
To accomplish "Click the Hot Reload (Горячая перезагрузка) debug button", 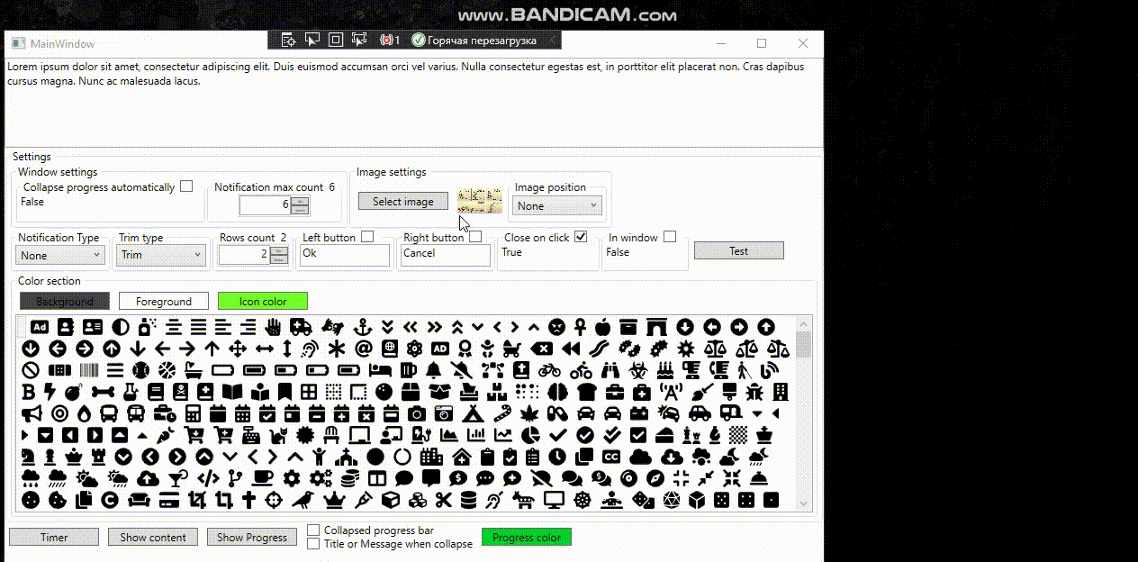I will pyautogui.click(x=473, y=41).
